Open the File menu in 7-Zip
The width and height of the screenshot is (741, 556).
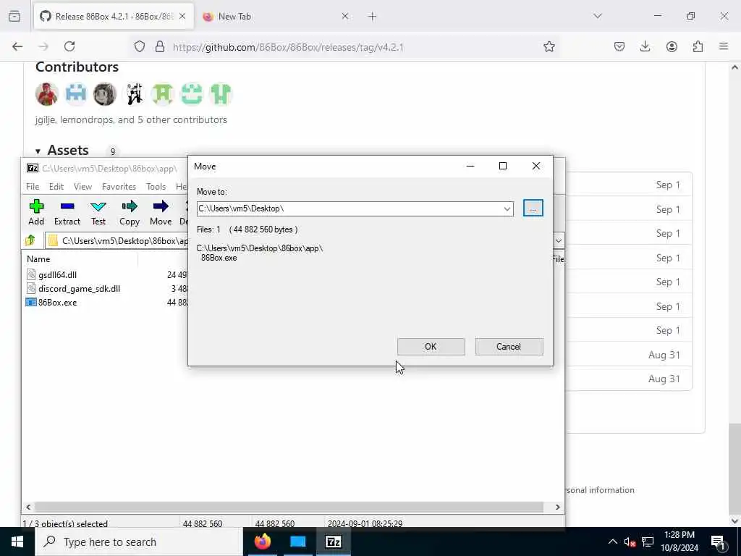33,186
